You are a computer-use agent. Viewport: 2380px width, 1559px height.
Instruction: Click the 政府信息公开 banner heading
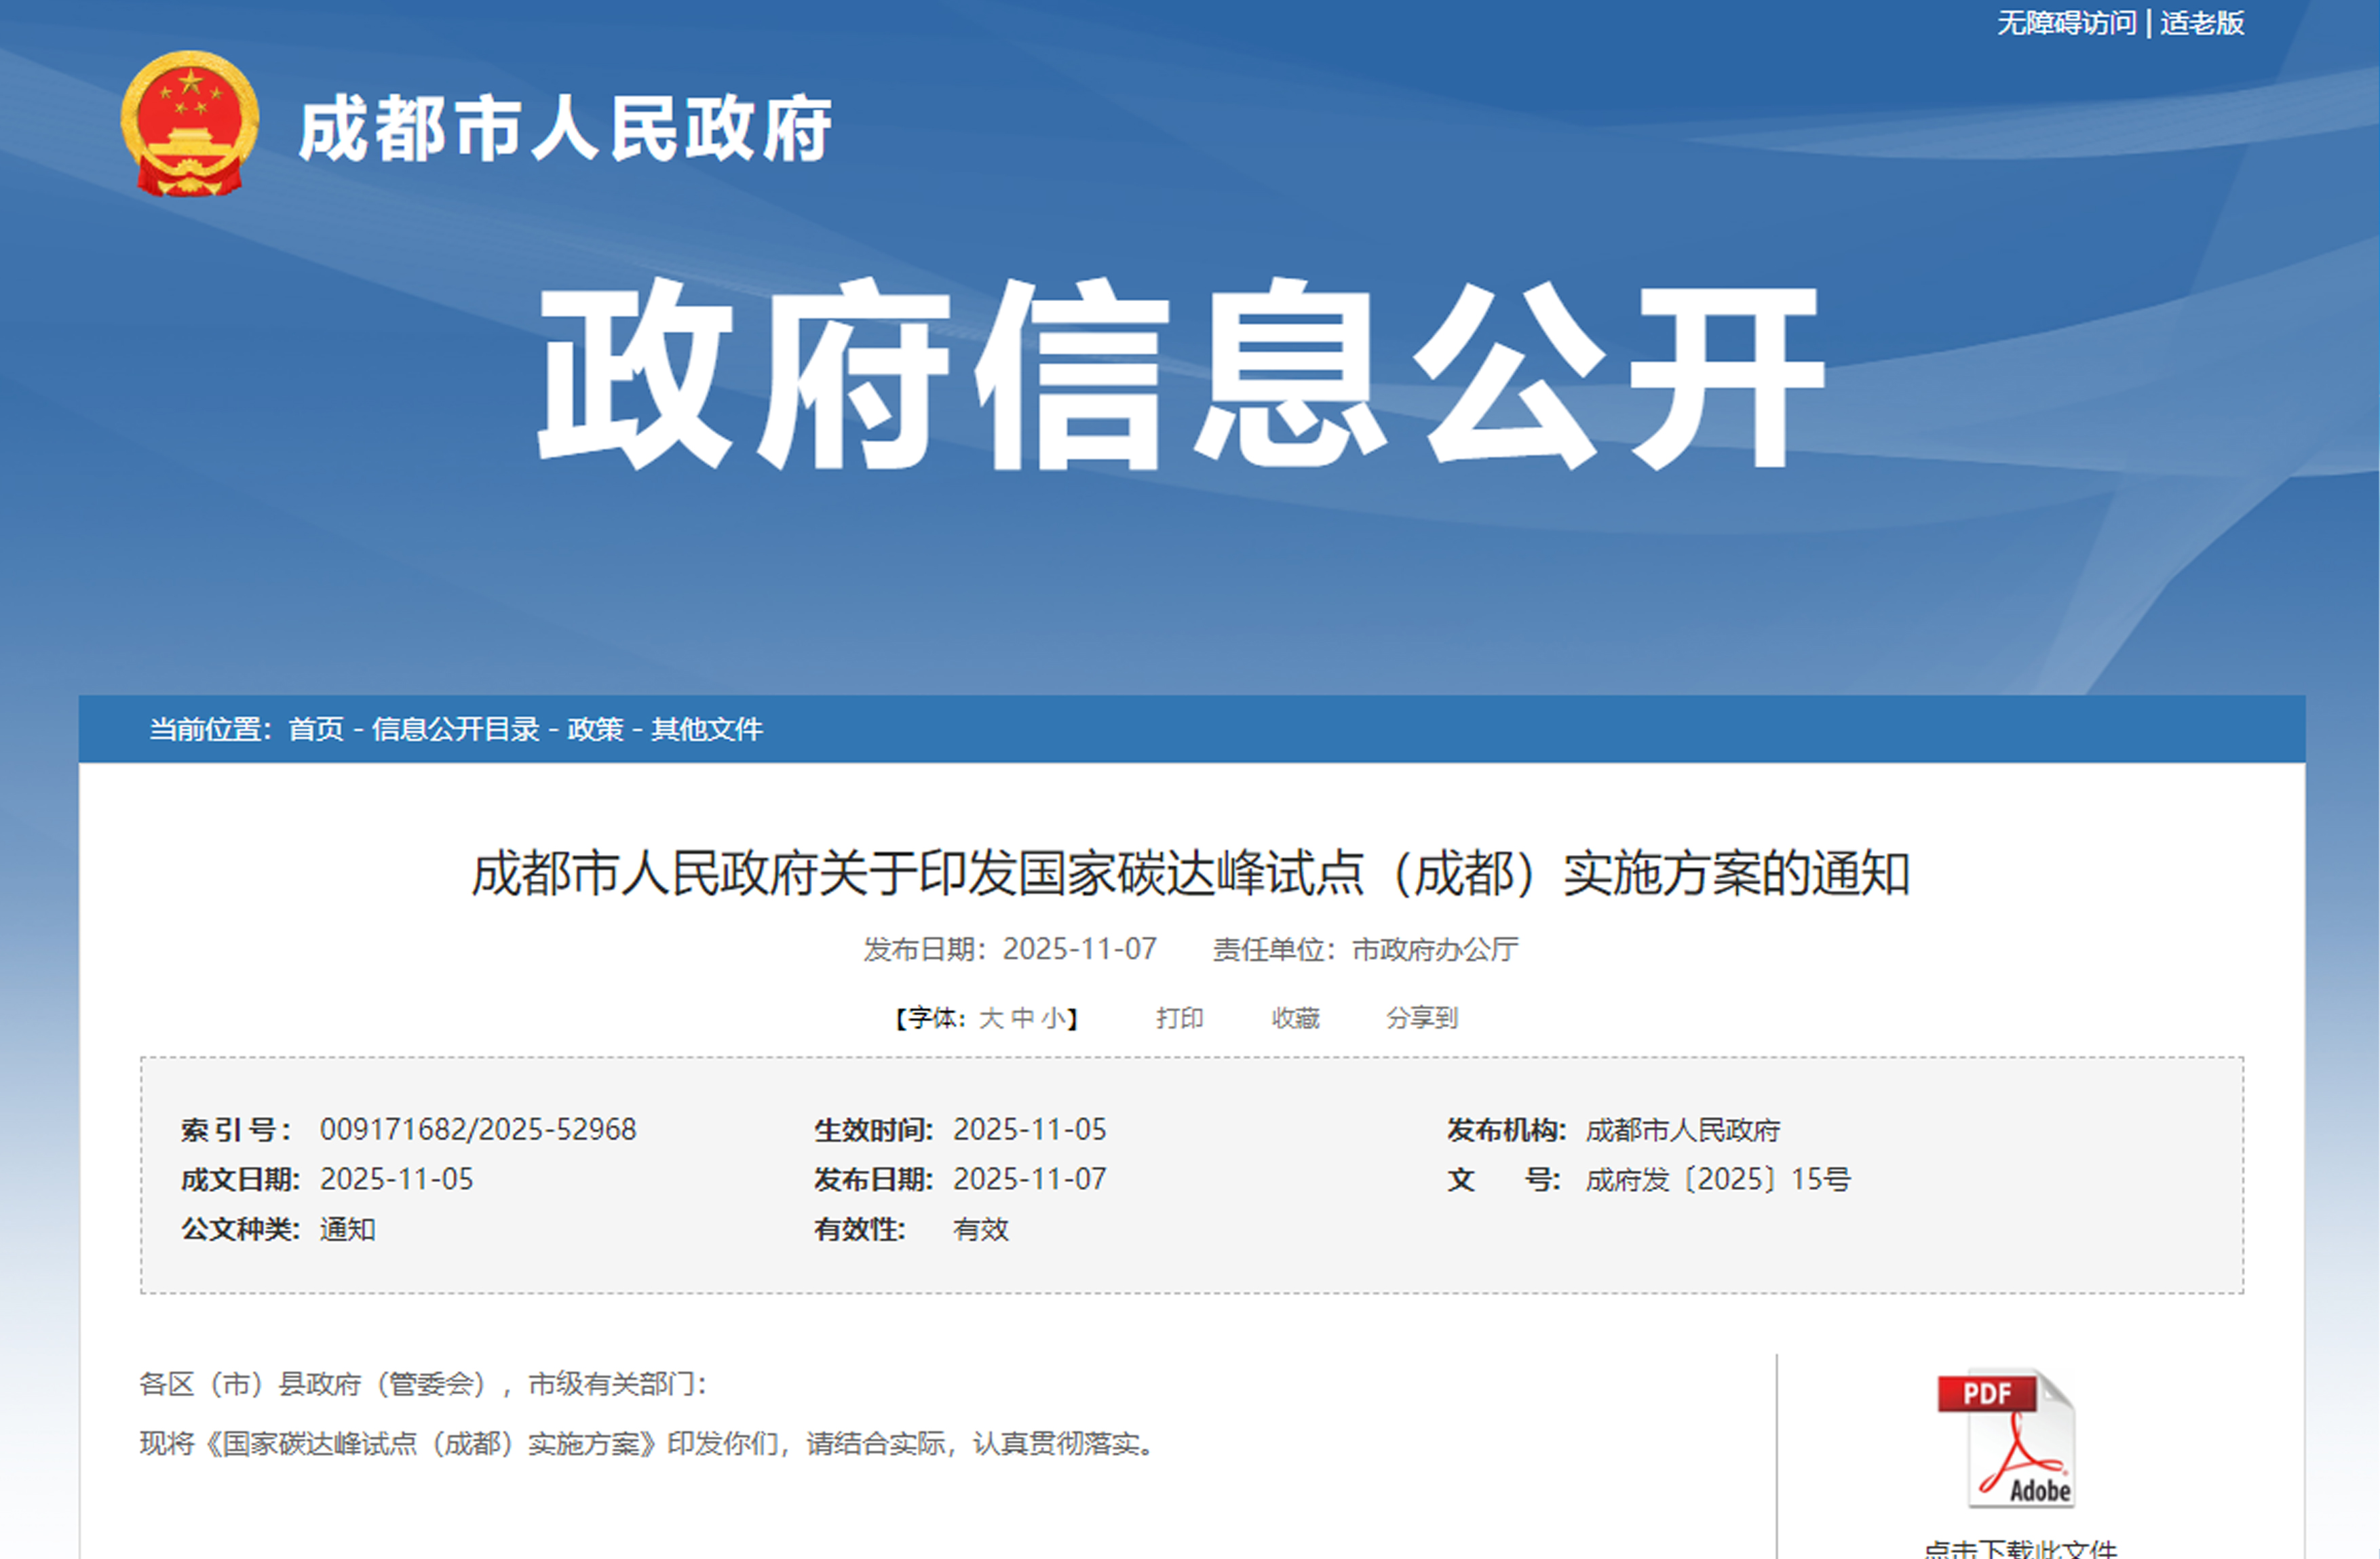1183,375
